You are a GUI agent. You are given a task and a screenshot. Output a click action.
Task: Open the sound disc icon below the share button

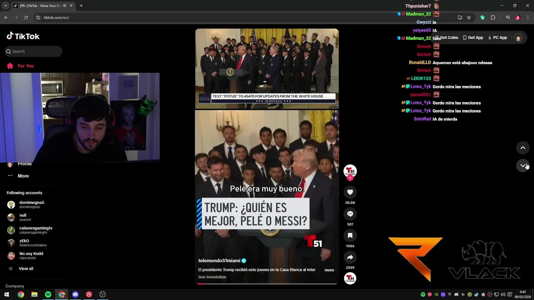click(x=350, y=278)
